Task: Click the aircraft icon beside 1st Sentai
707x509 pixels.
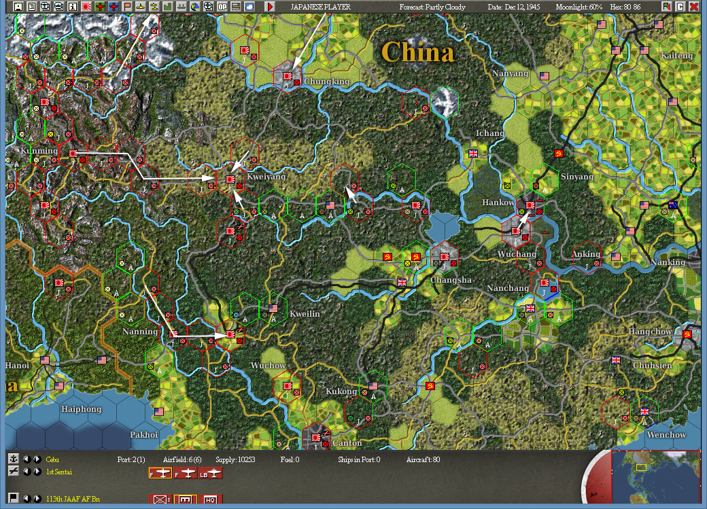Action: point(14,472)
